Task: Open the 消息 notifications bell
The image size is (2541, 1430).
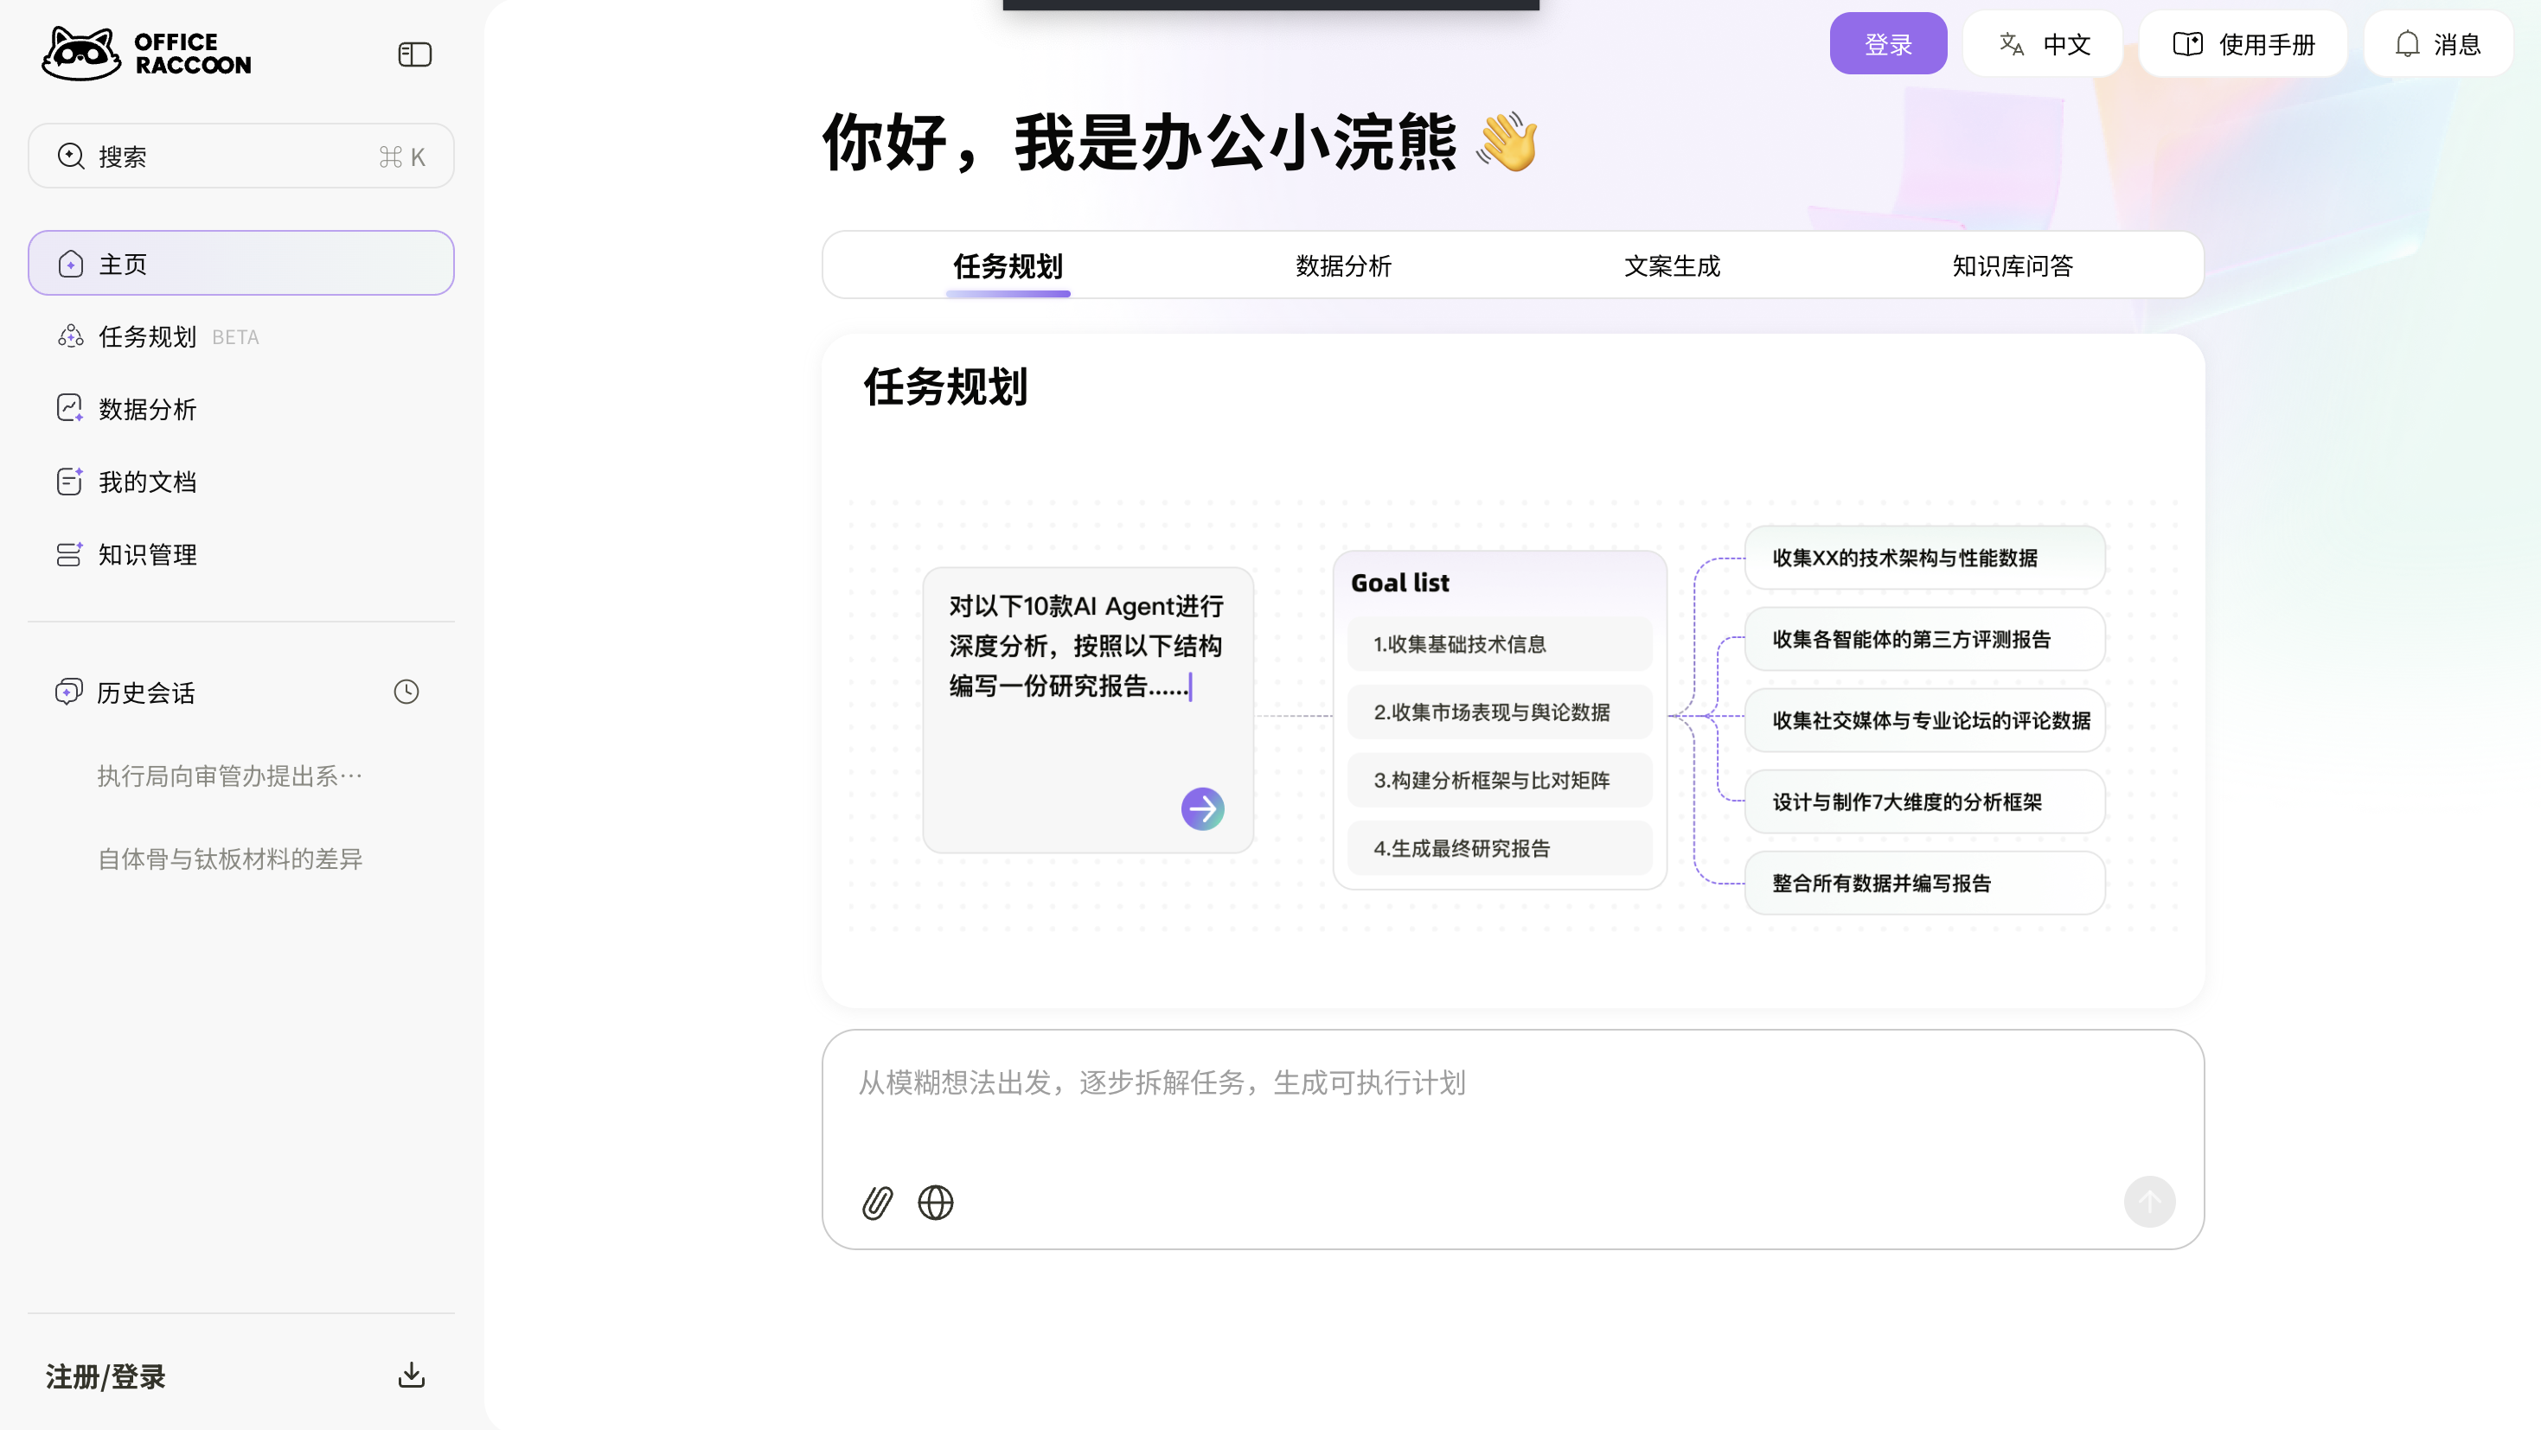Action: pyautogui.click(x=2437, y=43)
